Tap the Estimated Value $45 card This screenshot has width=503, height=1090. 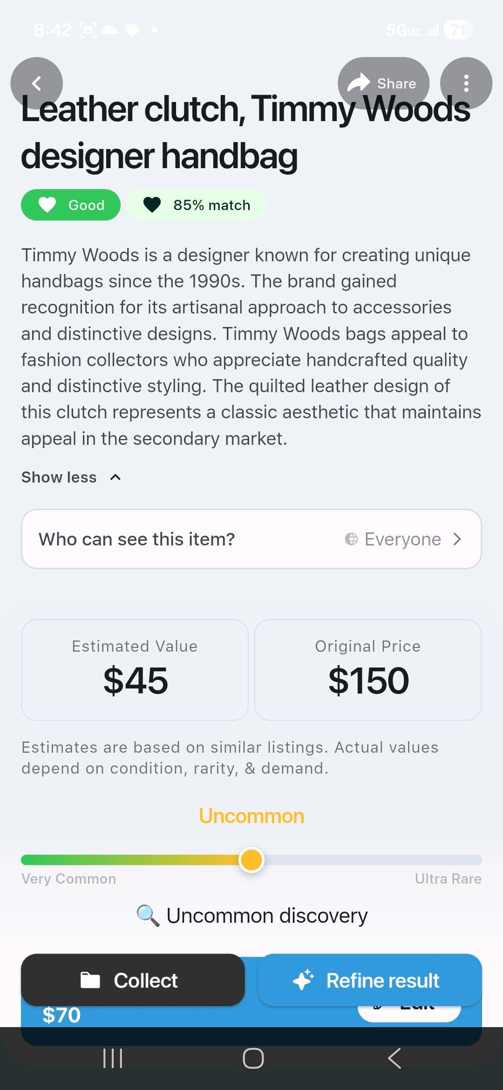click(135, 670)
